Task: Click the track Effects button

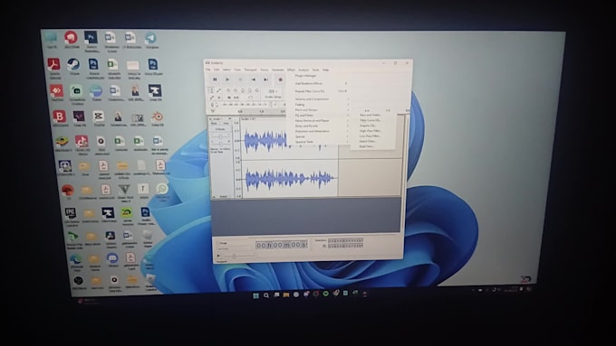Action: (220, 129)
